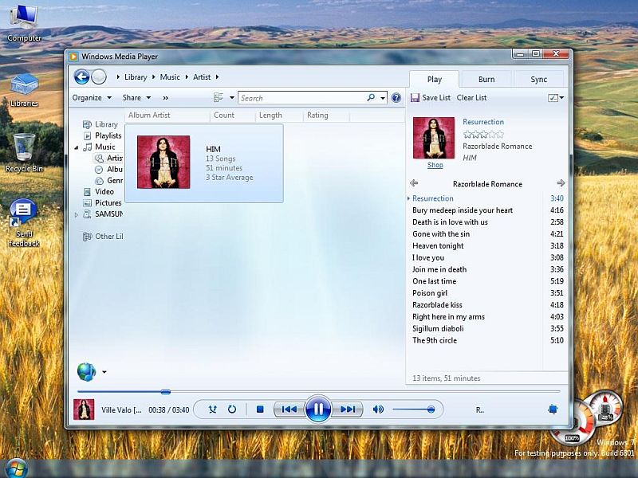This screenshot has height=478, width=638.
Task: Expand the breadcrumb arrow after Artist
Action: 217,76
